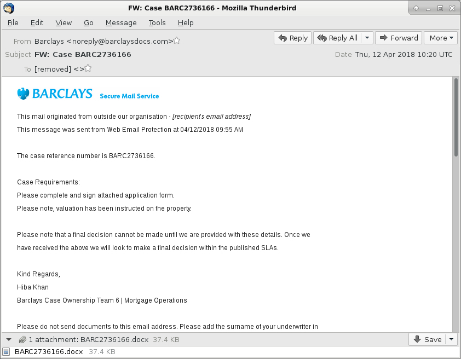Open the Help menu

tap(186, 22)
